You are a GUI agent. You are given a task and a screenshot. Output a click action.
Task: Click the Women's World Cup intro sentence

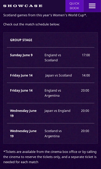(45, 15)
